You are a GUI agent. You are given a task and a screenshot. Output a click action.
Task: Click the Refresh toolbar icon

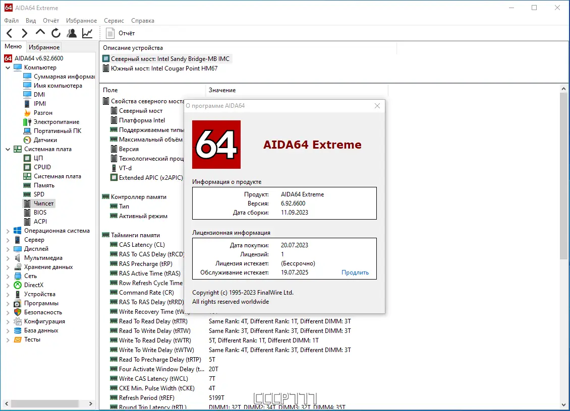tap(55, 33)
